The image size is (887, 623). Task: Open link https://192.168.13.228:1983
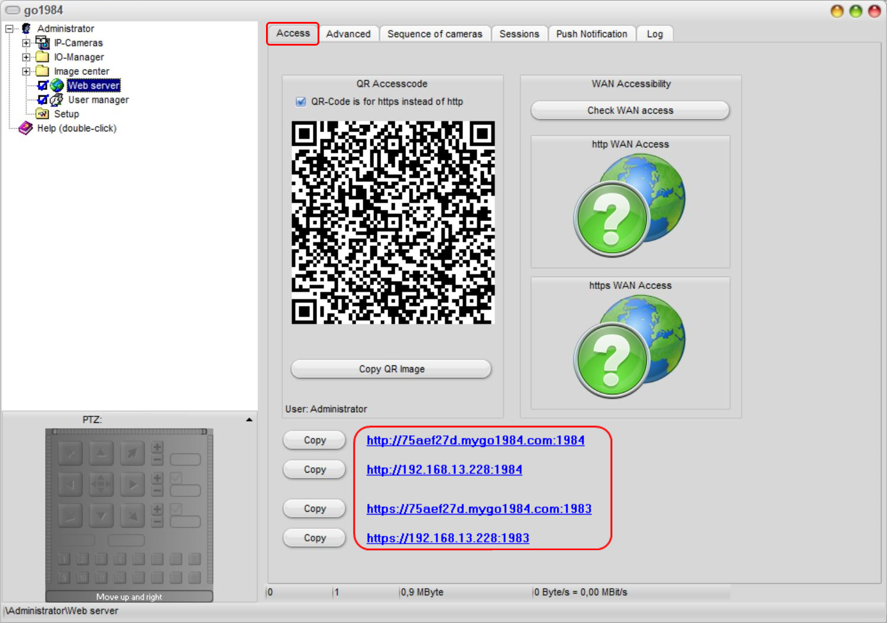coord(448,538)
